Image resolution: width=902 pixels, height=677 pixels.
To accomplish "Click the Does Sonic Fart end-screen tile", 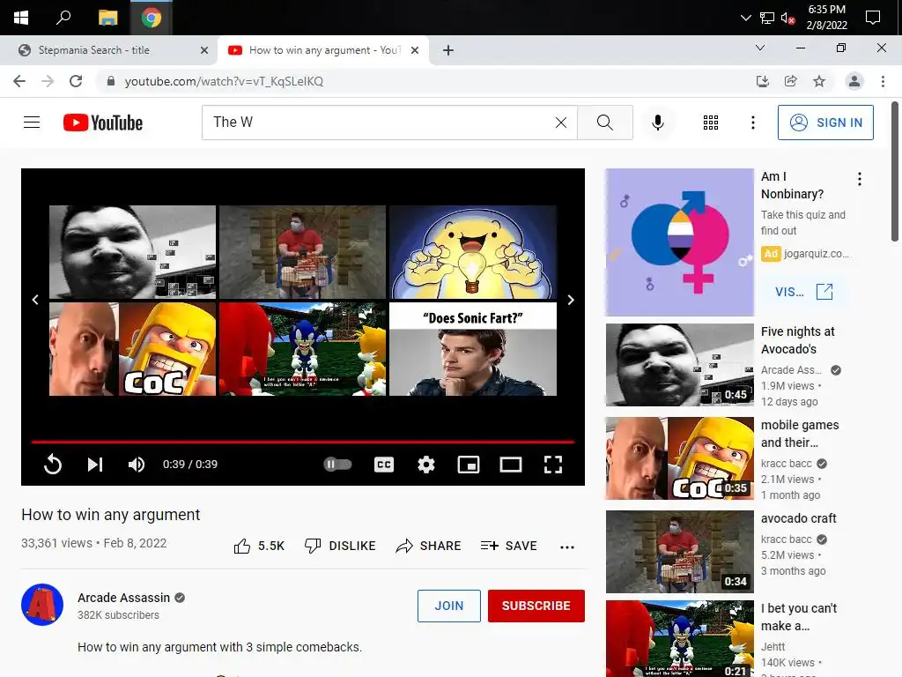I will tap(473, 349).
